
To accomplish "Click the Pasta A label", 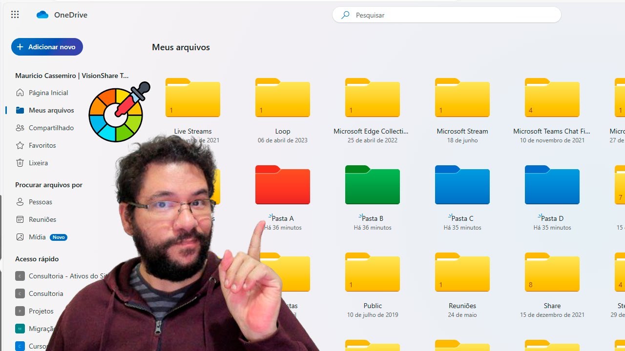I will coord(283,218).
